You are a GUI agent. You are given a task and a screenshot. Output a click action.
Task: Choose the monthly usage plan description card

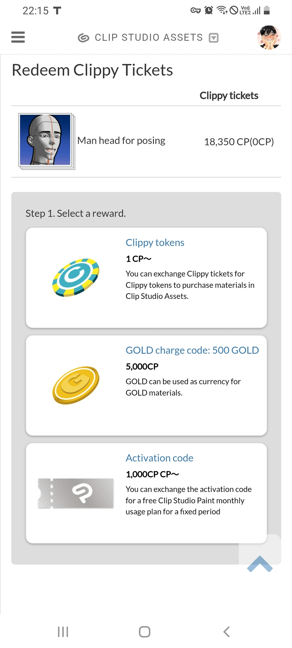coord(189,500)
